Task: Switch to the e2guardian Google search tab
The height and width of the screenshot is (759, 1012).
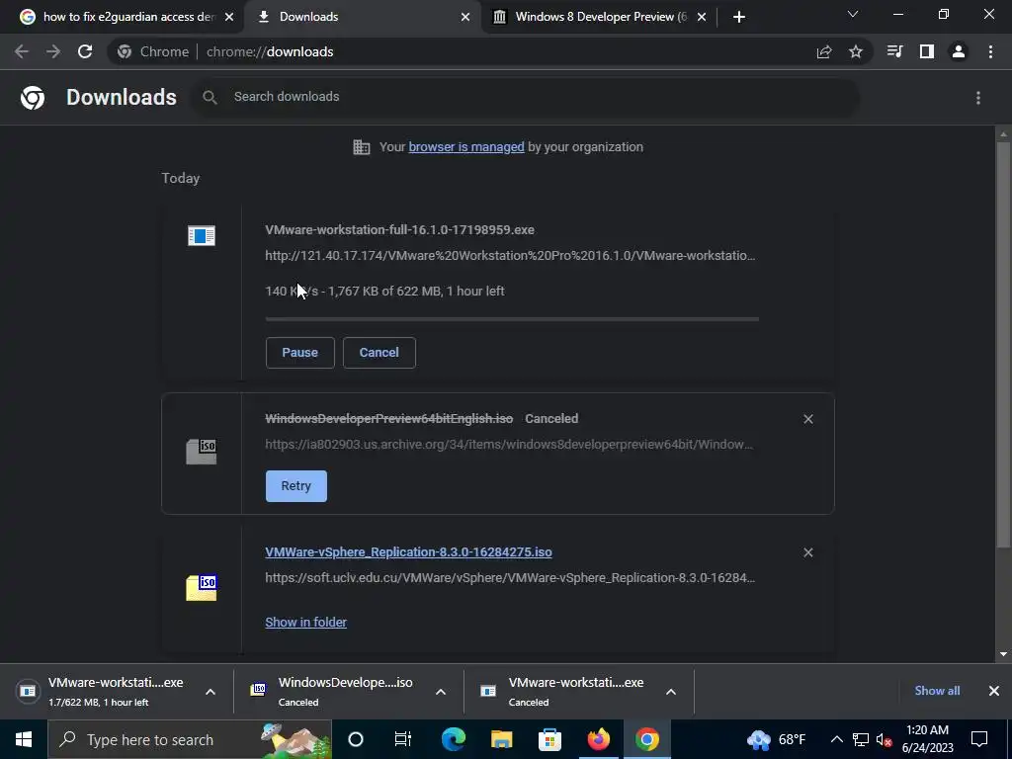Action: tap(122, 17)
